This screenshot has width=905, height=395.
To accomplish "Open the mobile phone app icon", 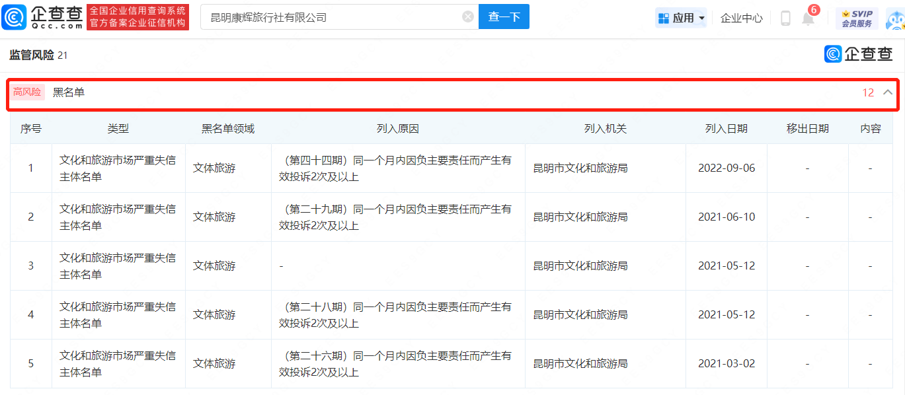I will tap(785, 18).
